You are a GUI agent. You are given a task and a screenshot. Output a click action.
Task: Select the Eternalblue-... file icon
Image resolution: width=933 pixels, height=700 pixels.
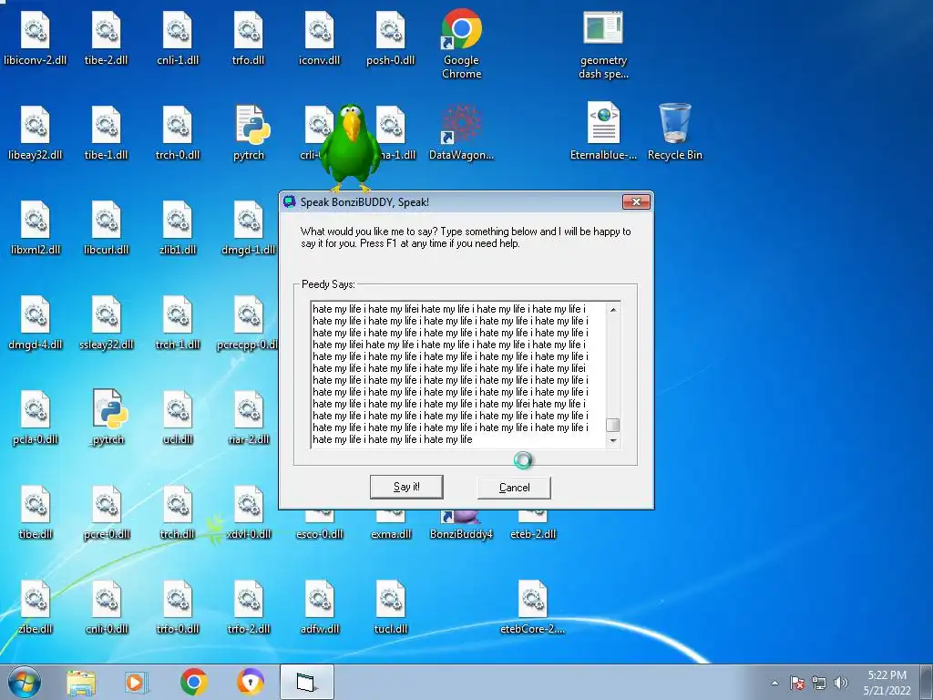click(x=603, y=132)
